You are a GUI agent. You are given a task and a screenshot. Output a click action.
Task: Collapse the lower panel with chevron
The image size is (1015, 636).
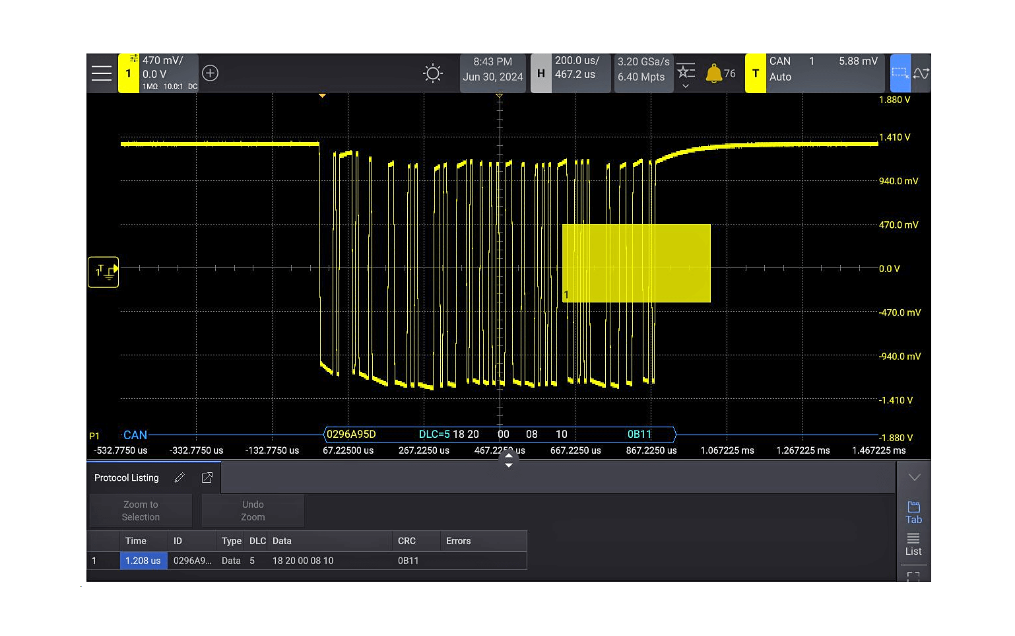(914, 477)
